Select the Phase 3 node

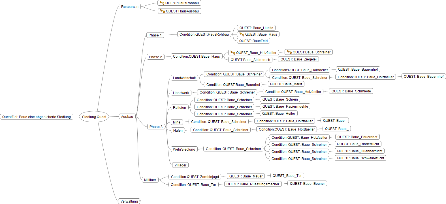(156, 127)
